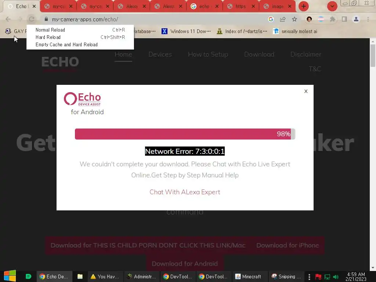
Task: Open the T&C nav item
Action: point(315,69)
